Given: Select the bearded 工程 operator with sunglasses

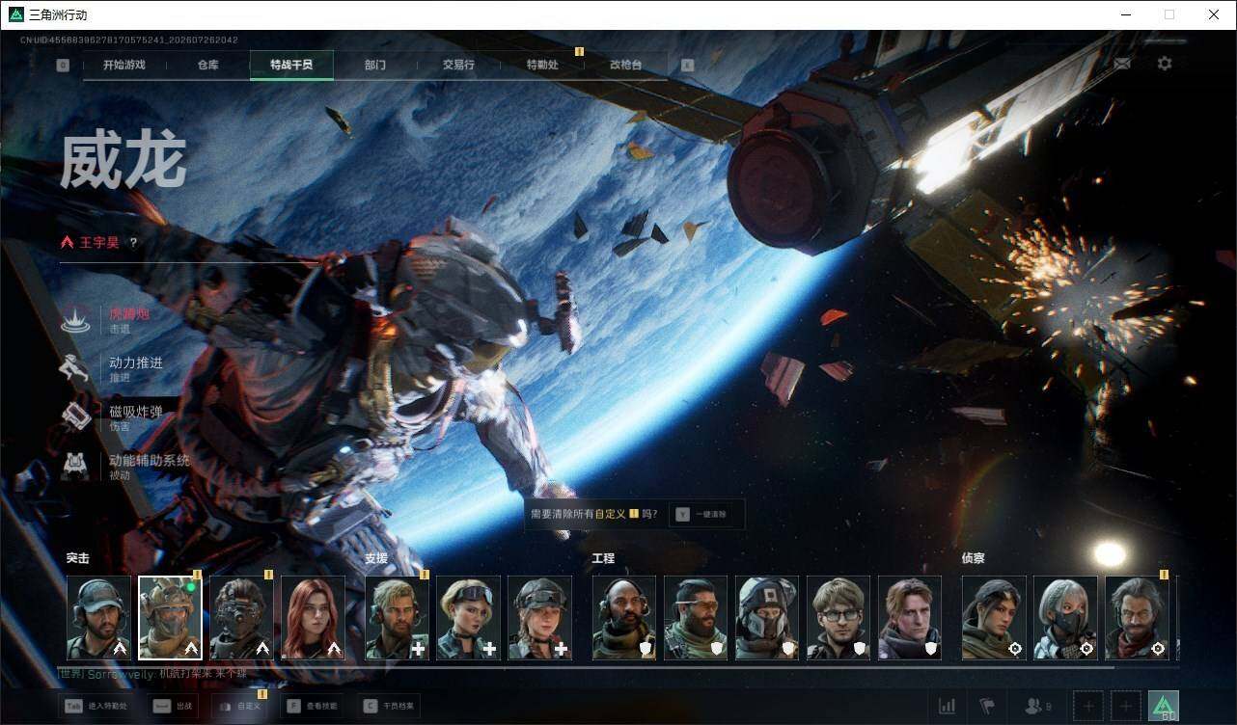Looking at the screenshot, I should (x=696, y=618).
